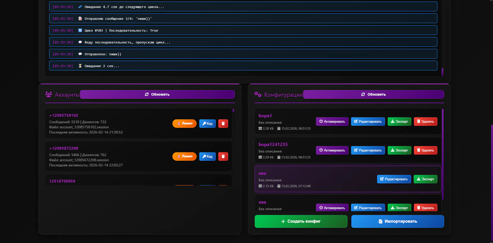
Task: Activate the bopa1241235 configuration
Action: 332,150
